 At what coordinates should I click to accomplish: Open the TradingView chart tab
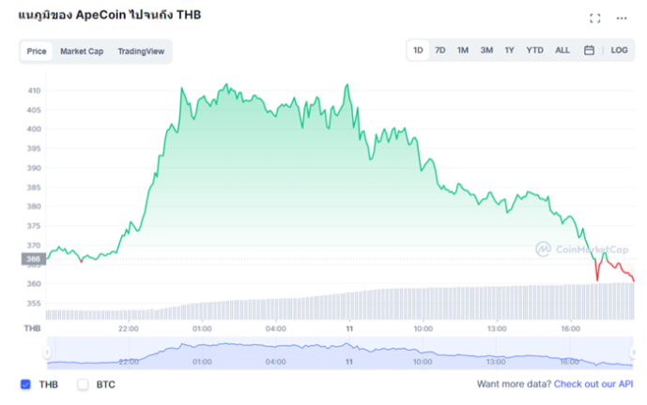pos(141,52)
